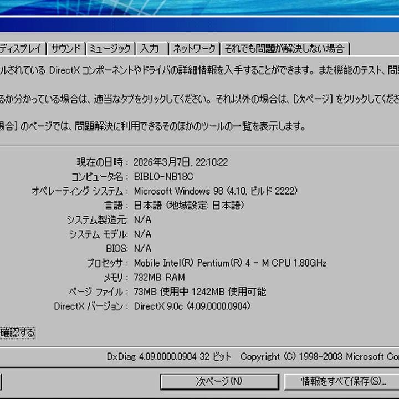The width and height of the screenshot is (399, 399).
Task: Select the ミュージック tab
Action: coord(110,48)
